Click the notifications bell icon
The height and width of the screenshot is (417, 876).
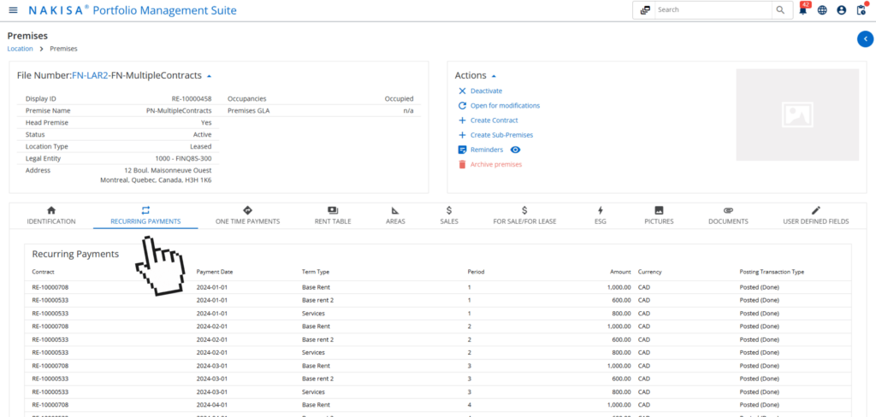point(803,10)
